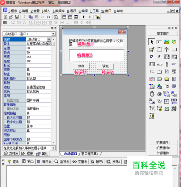The image size is (181, 187).
Task: Toggle the second window layout toolbar button
Action: tap(70, 17)
